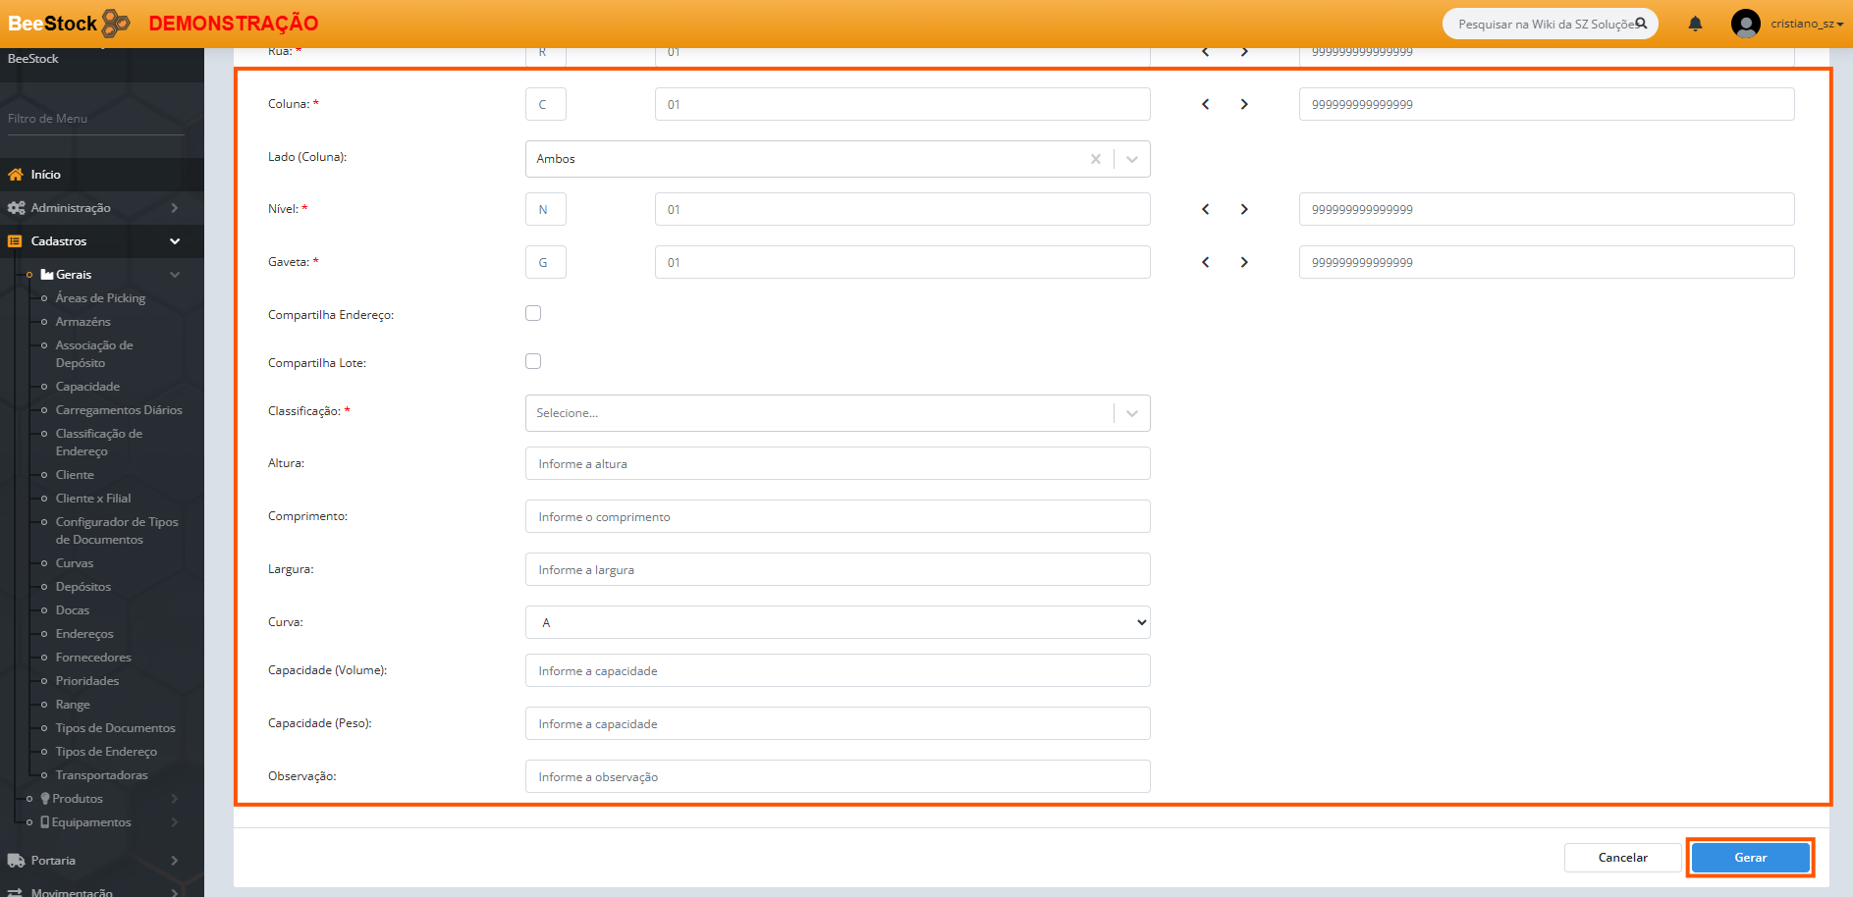Screen dimensions: 1853x897
Task: Click the right arrow in Gaveta row
Action: tap(1244, 262)
